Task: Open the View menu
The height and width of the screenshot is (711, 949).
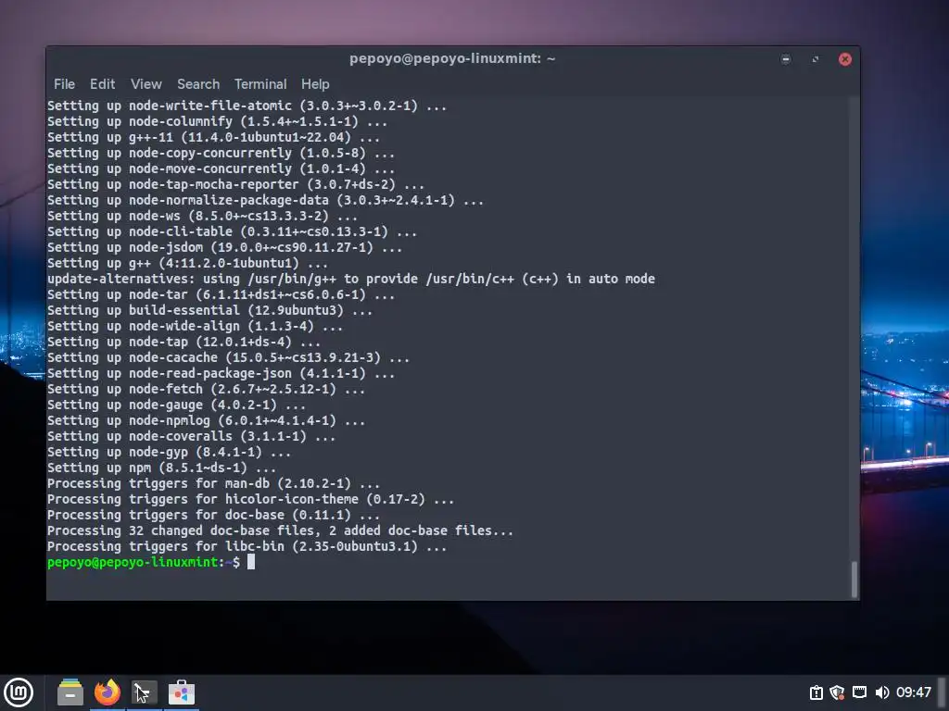Action: tap(146, 84)
